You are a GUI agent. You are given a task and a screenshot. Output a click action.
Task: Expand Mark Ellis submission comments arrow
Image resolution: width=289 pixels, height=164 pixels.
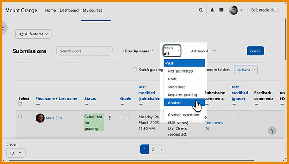[206, 117]
